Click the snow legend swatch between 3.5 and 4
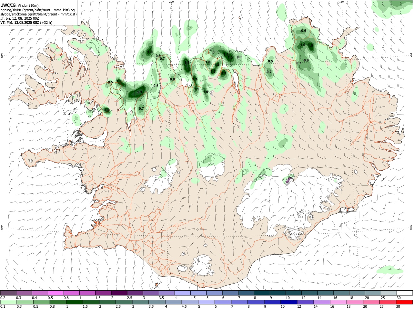This screenshot has width=413, height=309. (167, 293)
